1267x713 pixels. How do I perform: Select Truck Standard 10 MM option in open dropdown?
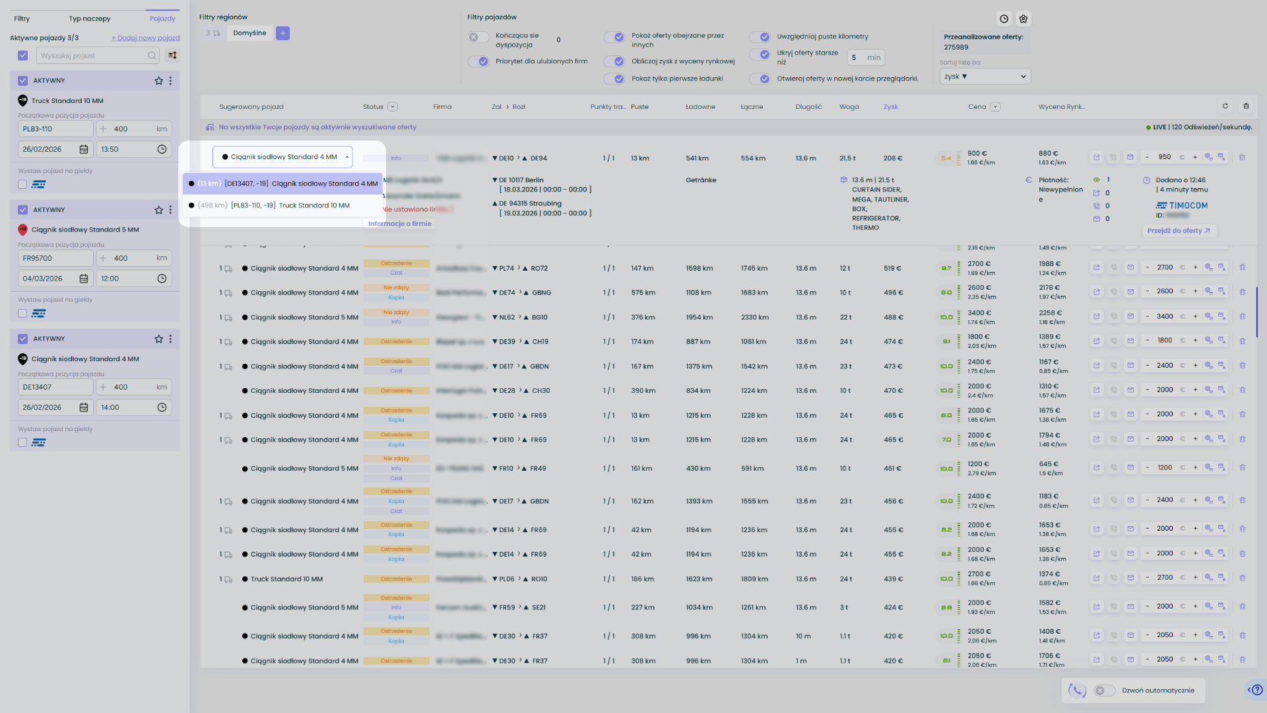pos(284,205)
